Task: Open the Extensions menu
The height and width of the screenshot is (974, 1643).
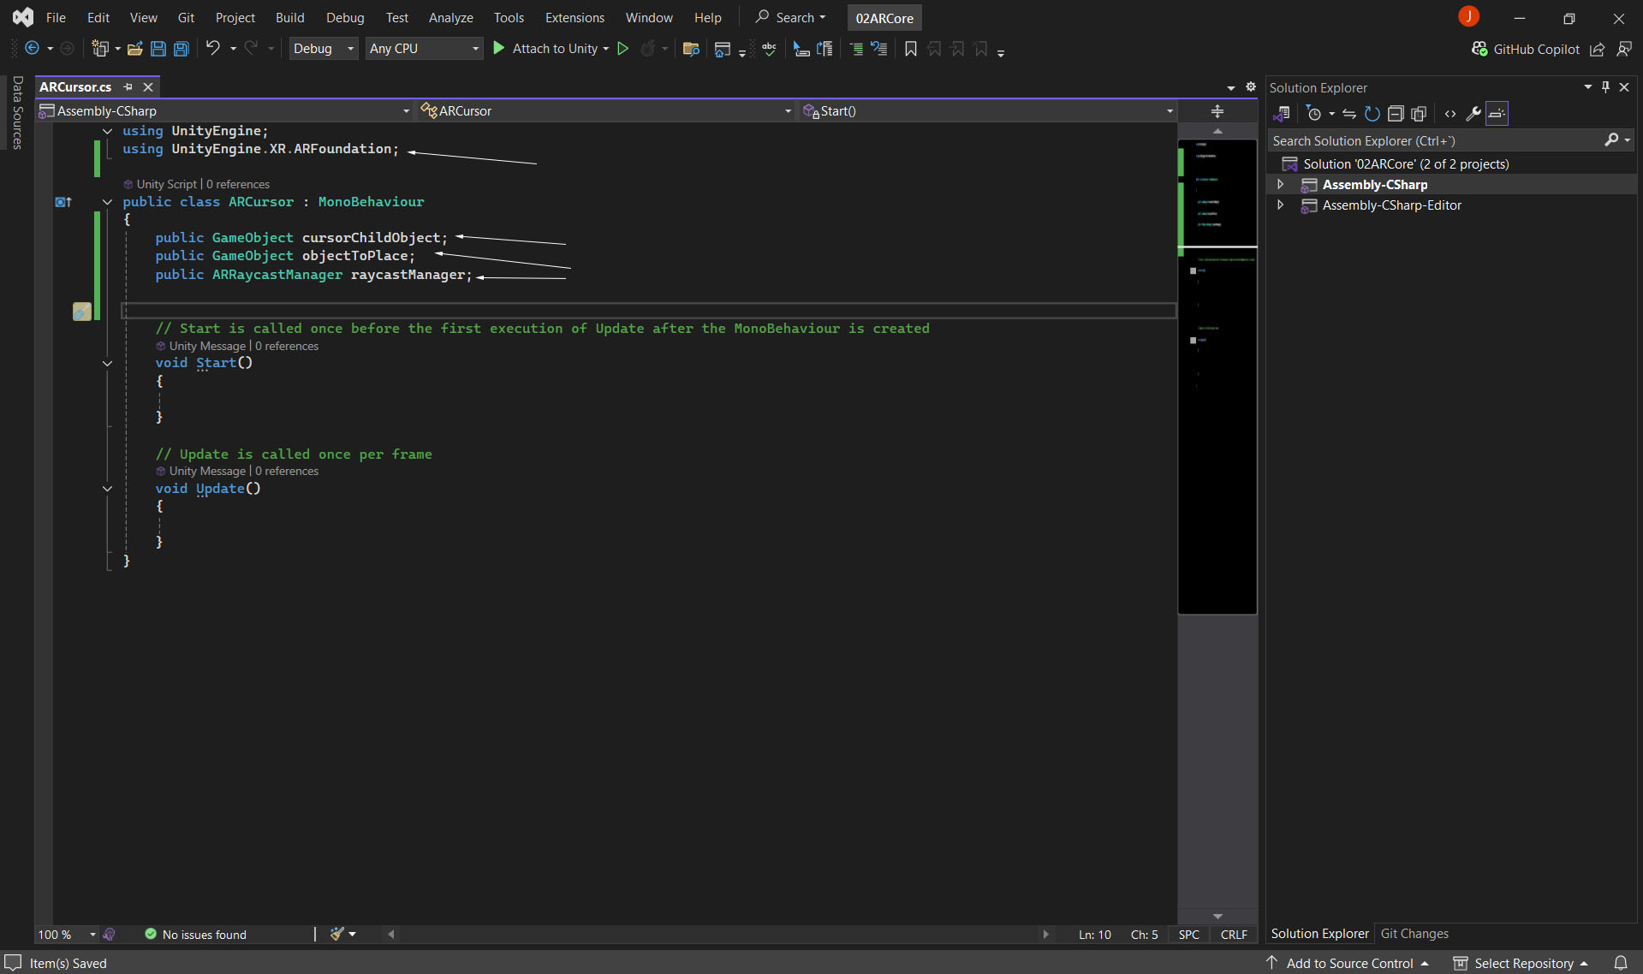Action: click(574, 17)
